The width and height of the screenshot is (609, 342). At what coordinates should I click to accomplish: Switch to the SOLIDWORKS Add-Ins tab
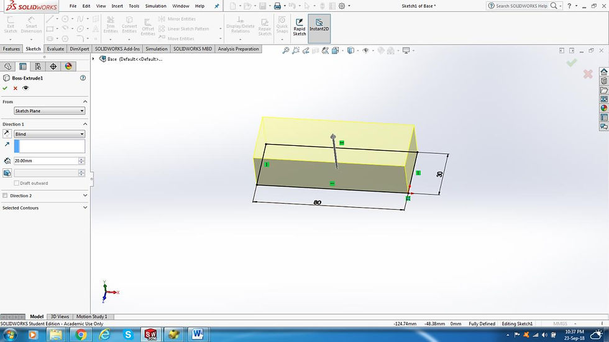117,49
